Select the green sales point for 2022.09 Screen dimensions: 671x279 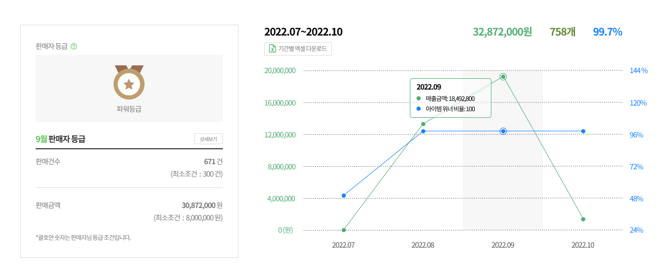point(503,77)
